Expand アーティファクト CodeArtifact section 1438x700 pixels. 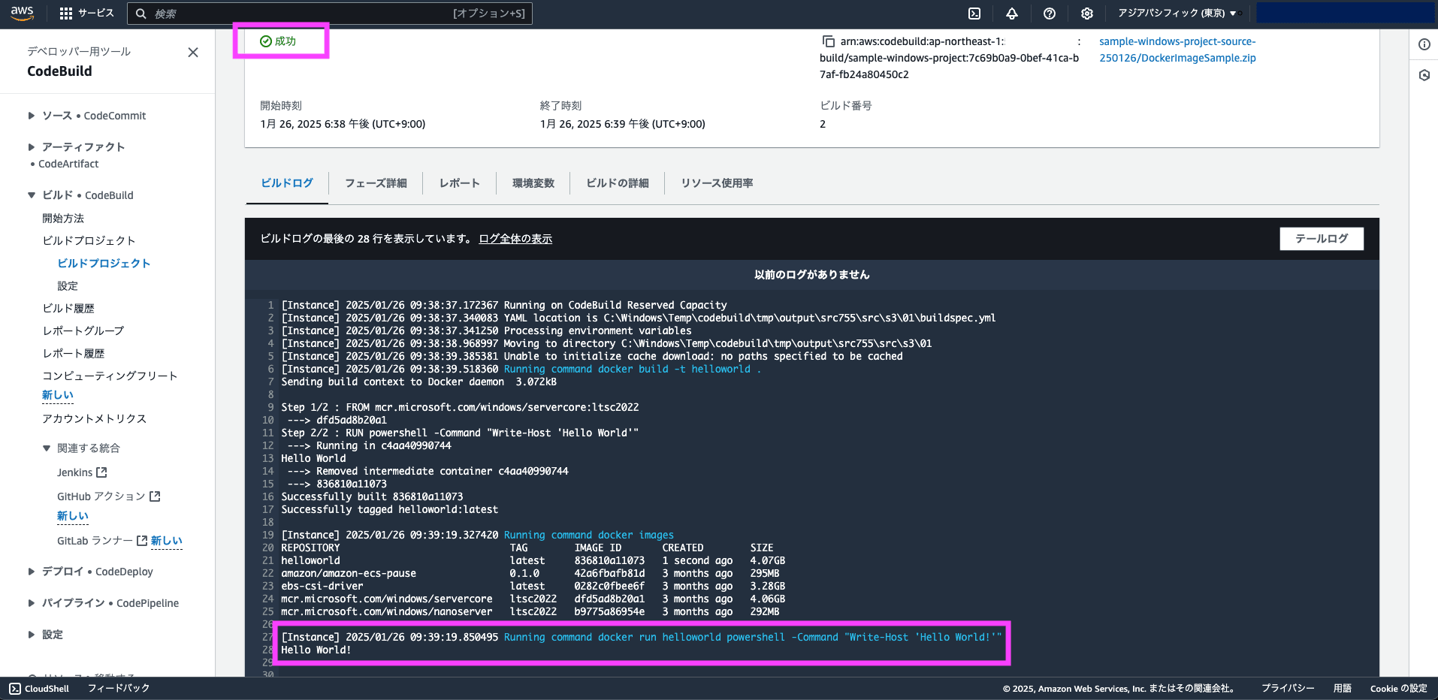(x=32, y=147)
